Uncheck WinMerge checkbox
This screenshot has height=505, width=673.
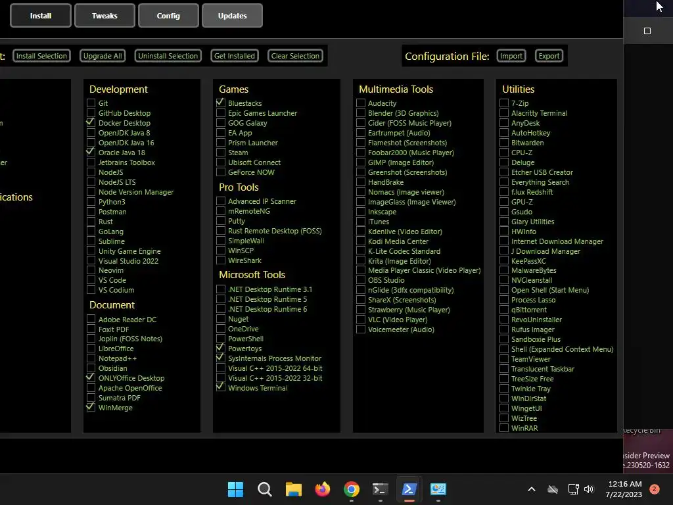coord(91,408)
